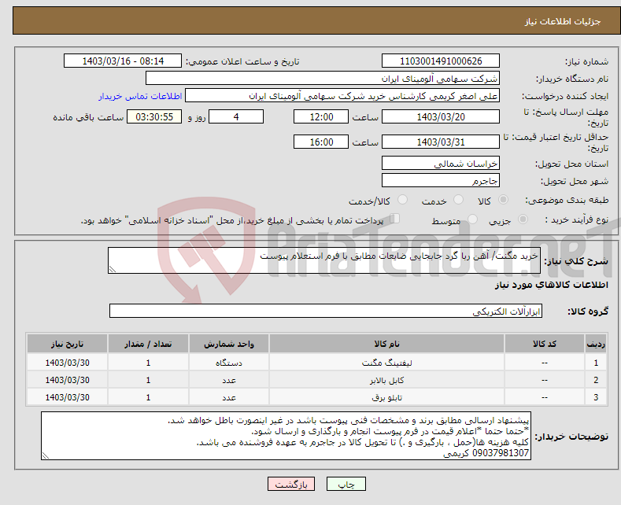621x505 pixels.
Task: Click the deadline time field 12:00
Action: pyautogui.click(x=321, y=116)
